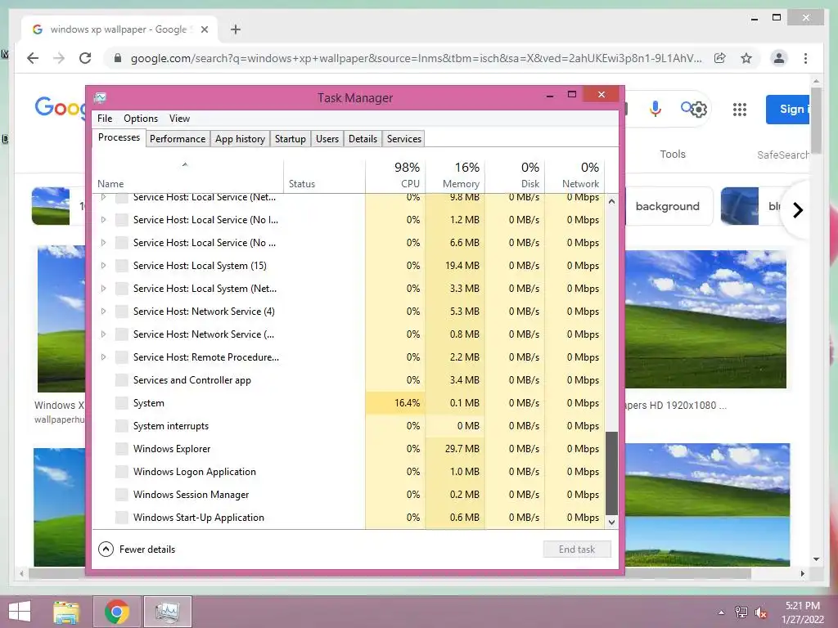Screen dimensions: 838x628
Task: Click the Windows Logon Application icon
Action: [x=122, y=472]
